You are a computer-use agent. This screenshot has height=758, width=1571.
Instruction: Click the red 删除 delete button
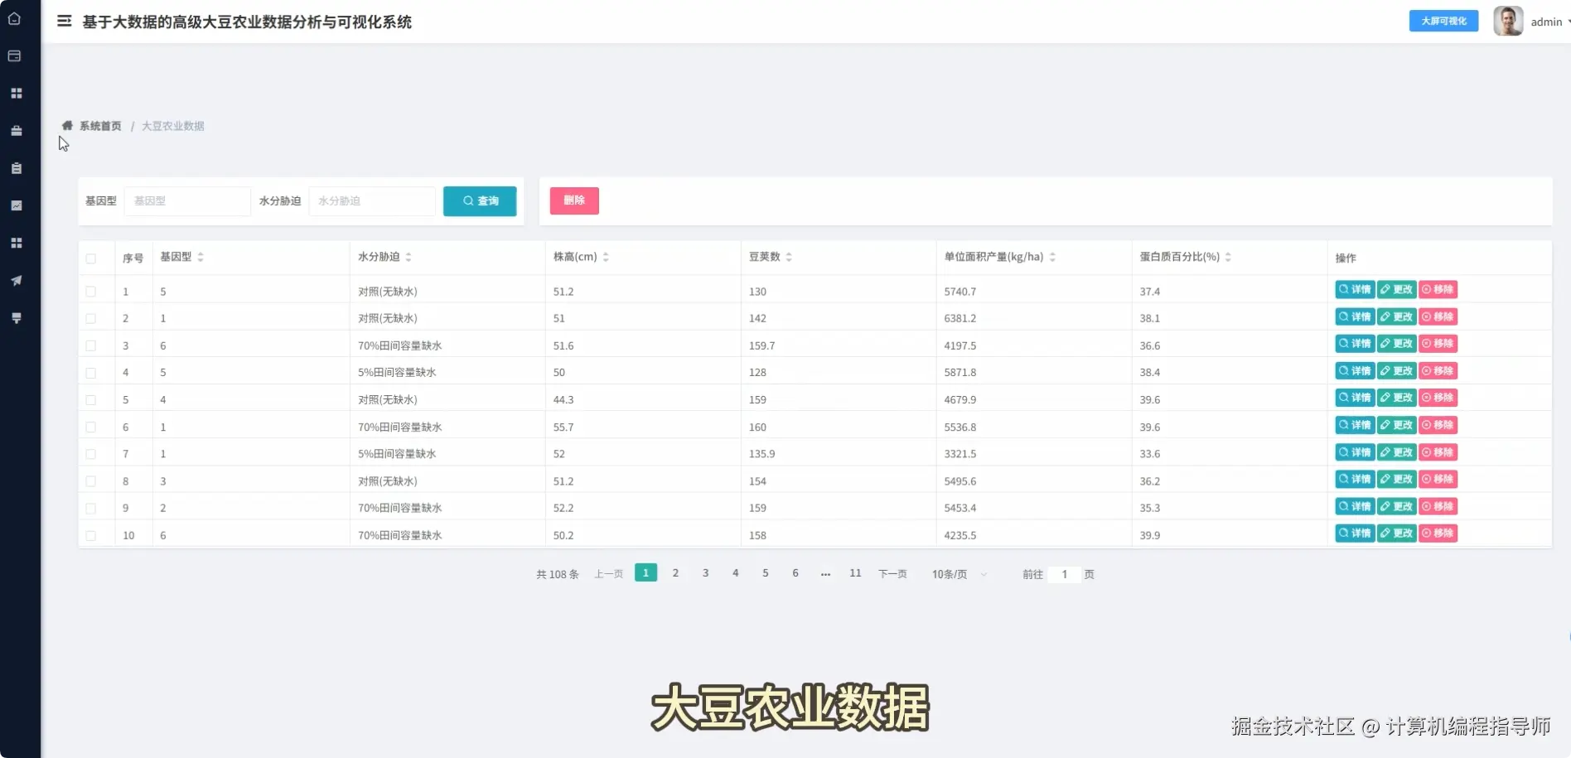pos(573,200)
